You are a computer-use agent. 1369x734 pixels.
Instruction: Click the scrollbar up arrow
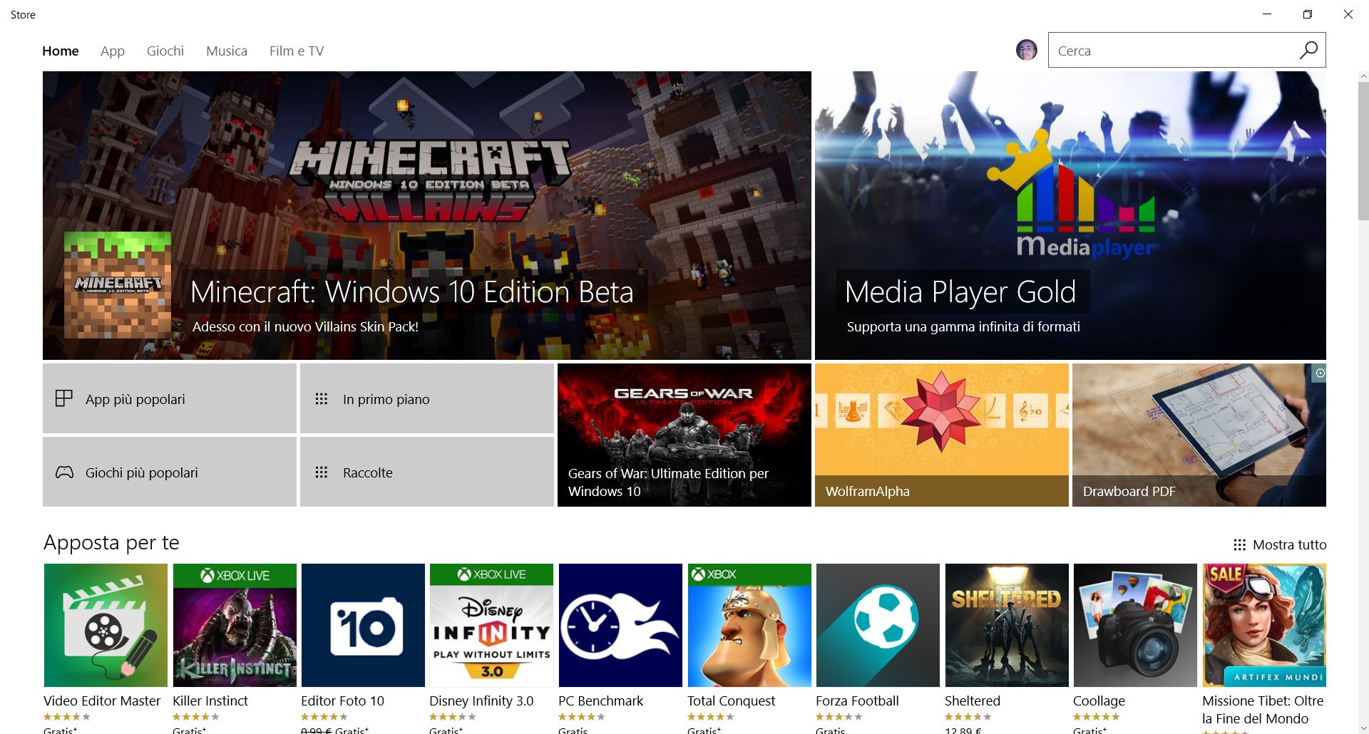click(x=1363, y=76)
